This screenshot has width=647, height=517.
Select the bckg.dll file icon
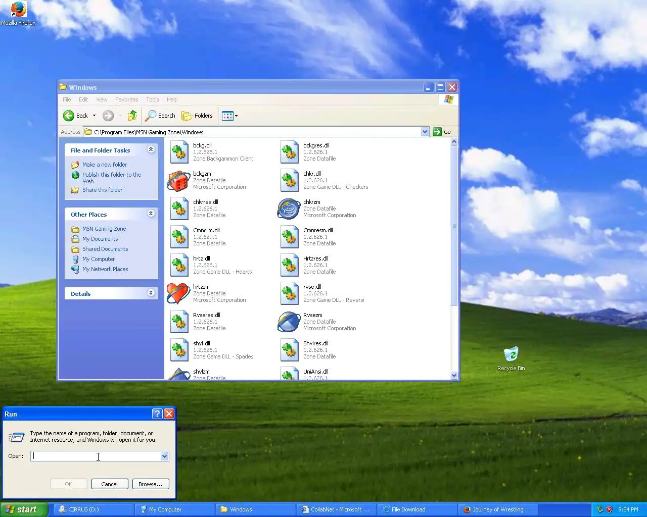pyautogui.click(x=179, y=152)
